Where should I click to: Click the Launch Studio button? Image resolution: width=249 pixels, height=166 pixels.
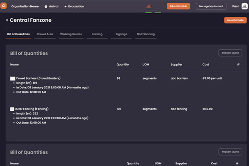235,20
